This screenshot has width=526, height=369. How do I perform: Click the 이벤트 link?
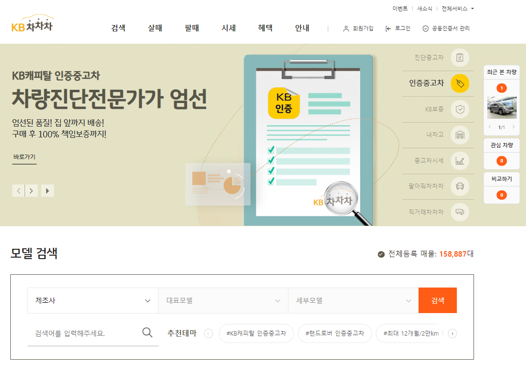[400, 9]
